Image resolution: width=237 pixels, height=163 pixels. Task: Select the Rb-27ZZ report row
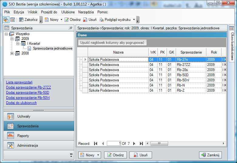pos(154,65)
